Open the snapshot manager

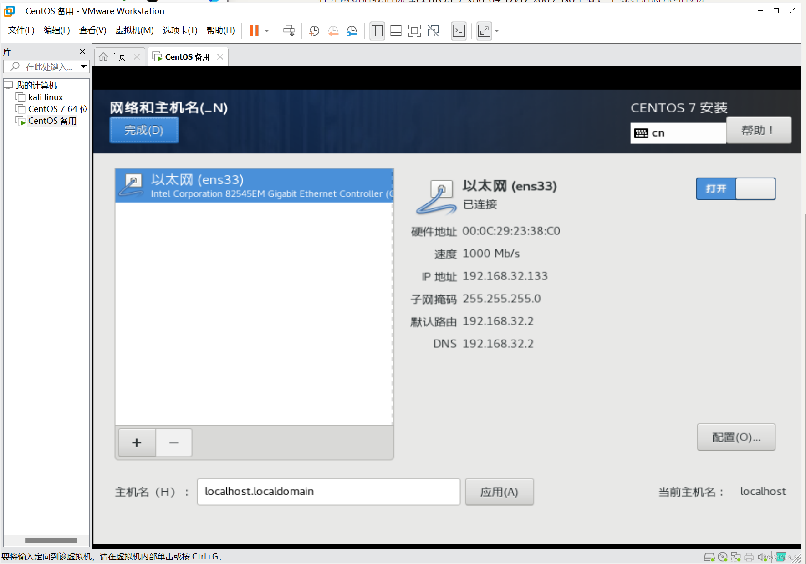click(x=352, y=30)
